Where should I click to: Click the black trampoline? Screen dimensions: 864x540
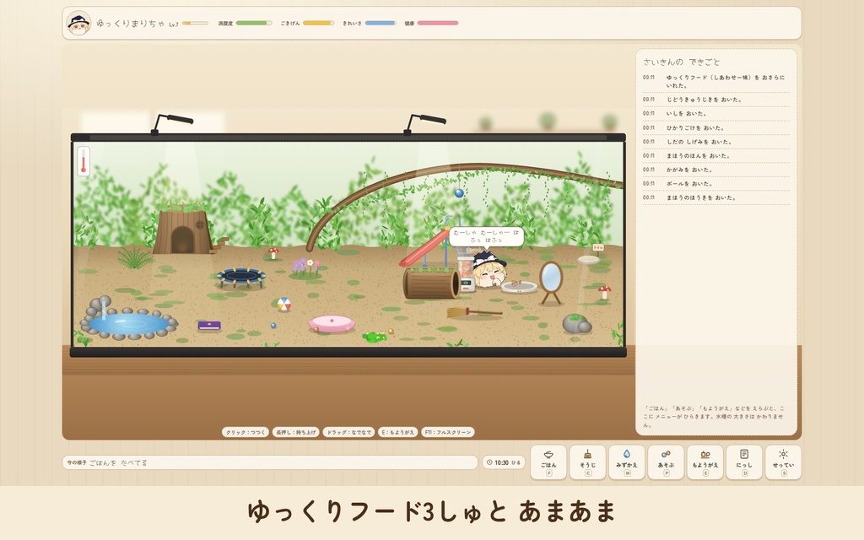coord(240,277)
